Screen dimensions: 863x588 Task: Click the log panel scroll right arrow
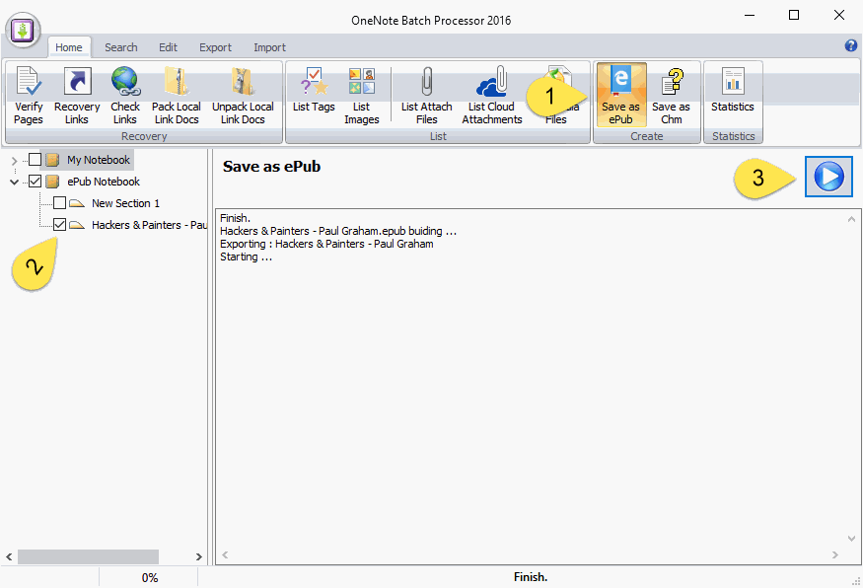(835, 554)
